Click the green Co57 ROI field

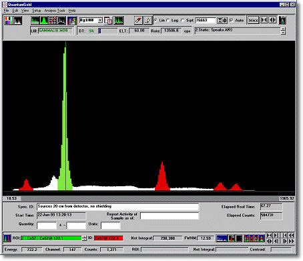(51, 238)
